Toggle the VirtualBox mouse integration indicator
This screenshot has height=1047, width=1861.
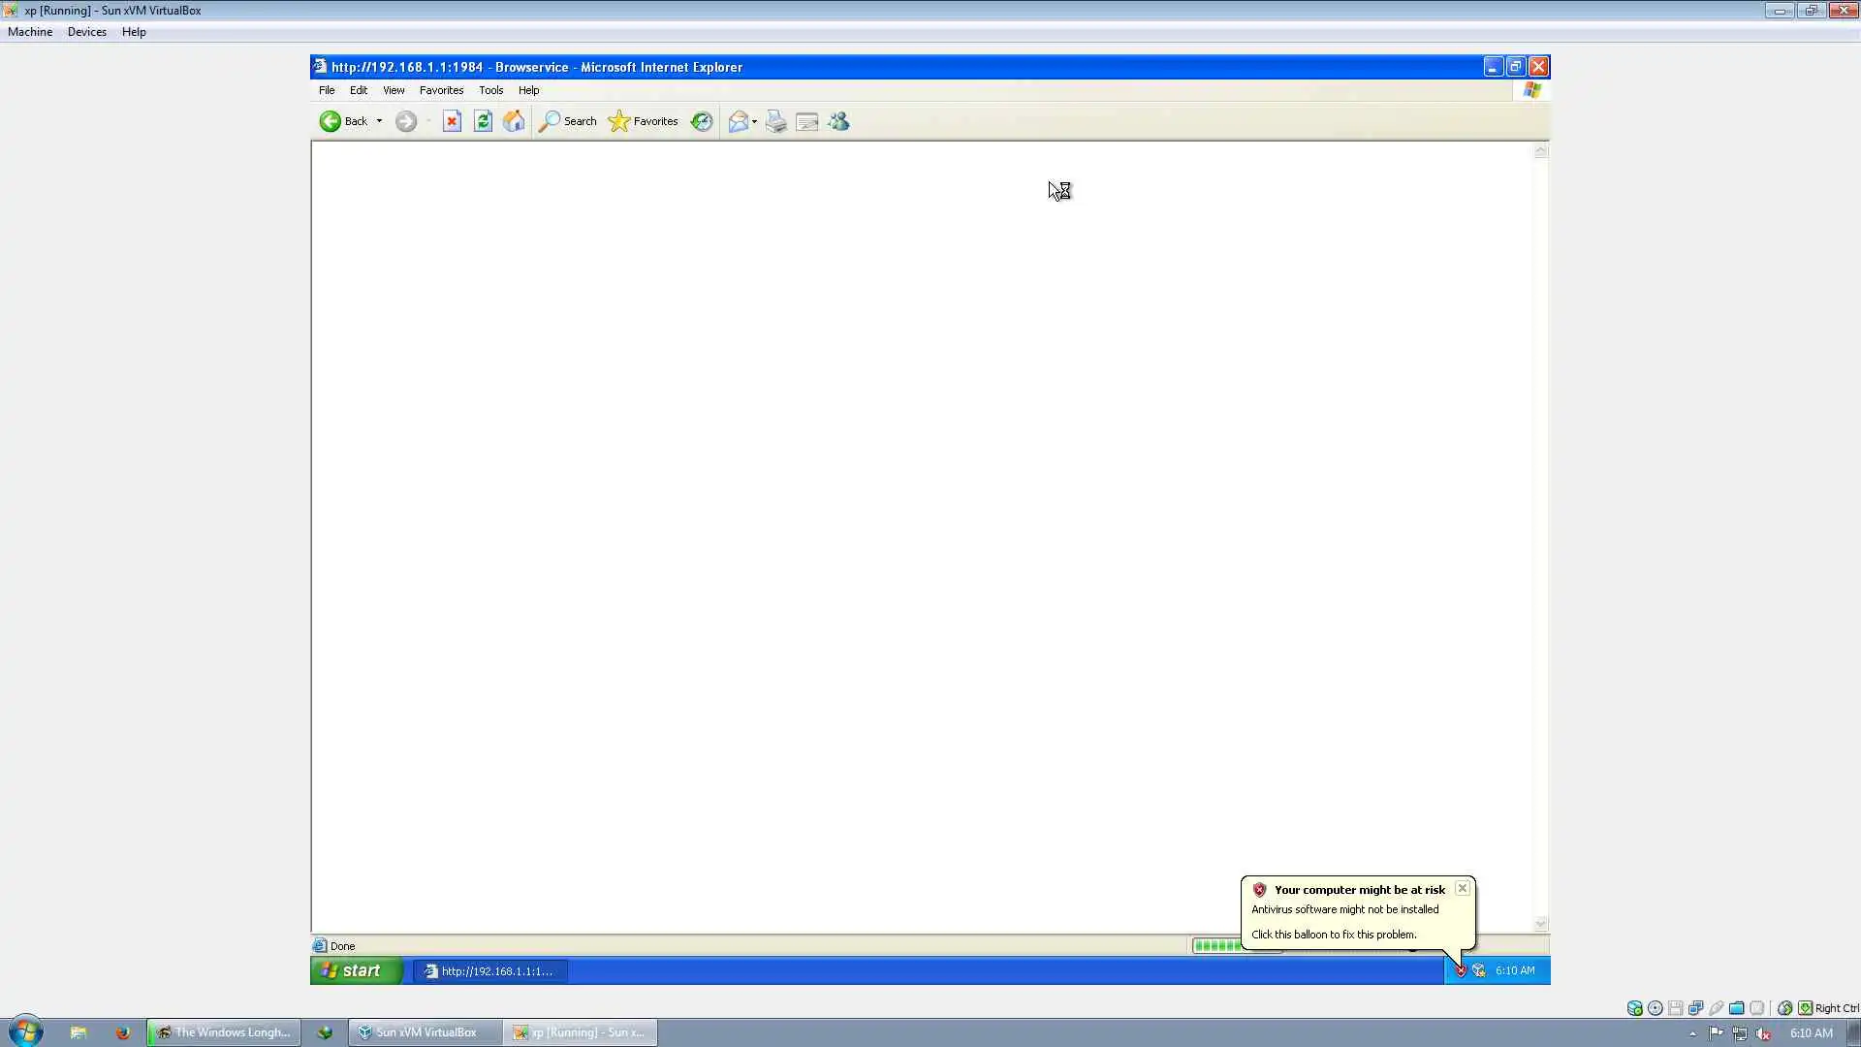coord(1784,1008)
